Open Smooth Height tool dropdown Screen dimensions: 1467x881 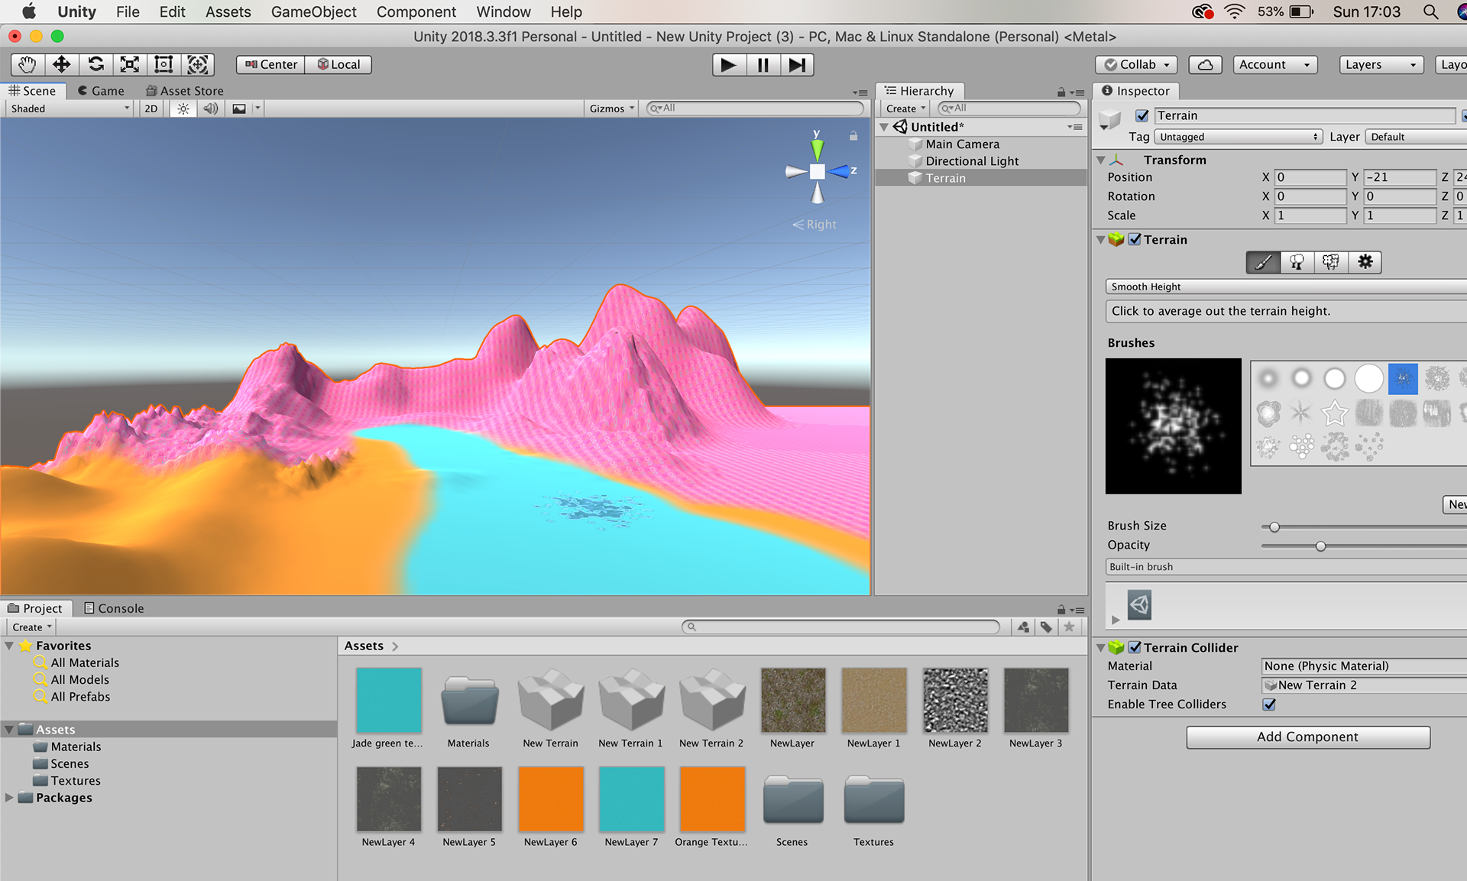point(1286,287)
